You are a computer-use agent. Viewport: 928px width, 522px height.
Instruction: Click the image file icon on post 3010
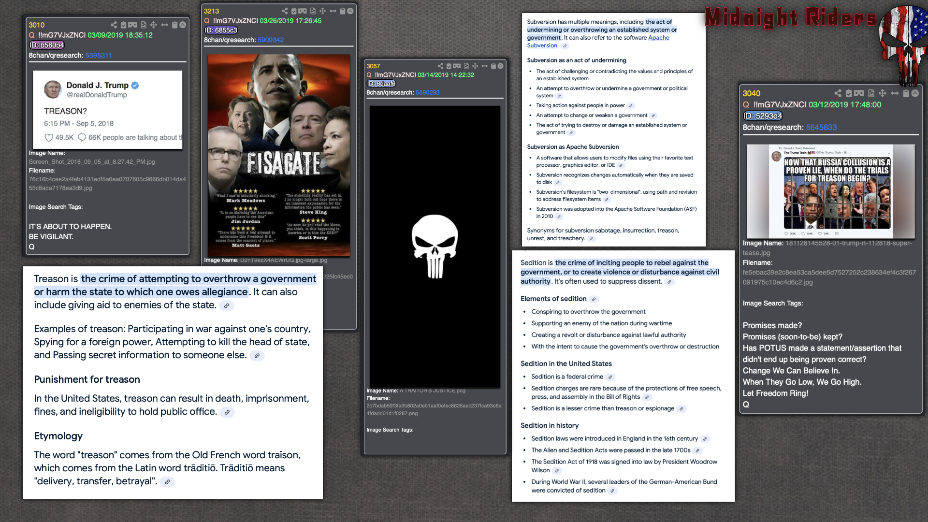click(x=144, y=25)
